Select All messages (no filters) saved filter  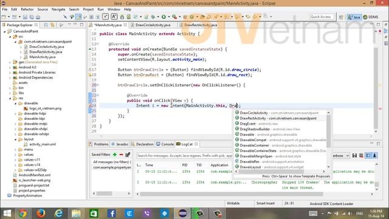[112, 162]
